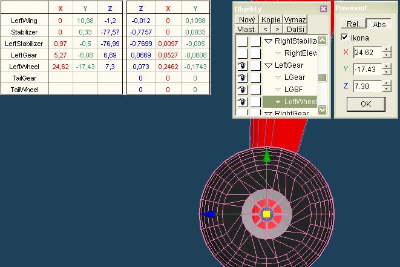This screenshot has height=267, width=400.
Task: Tick the second box in the LGear row
Action: click(x=255, y=77)
